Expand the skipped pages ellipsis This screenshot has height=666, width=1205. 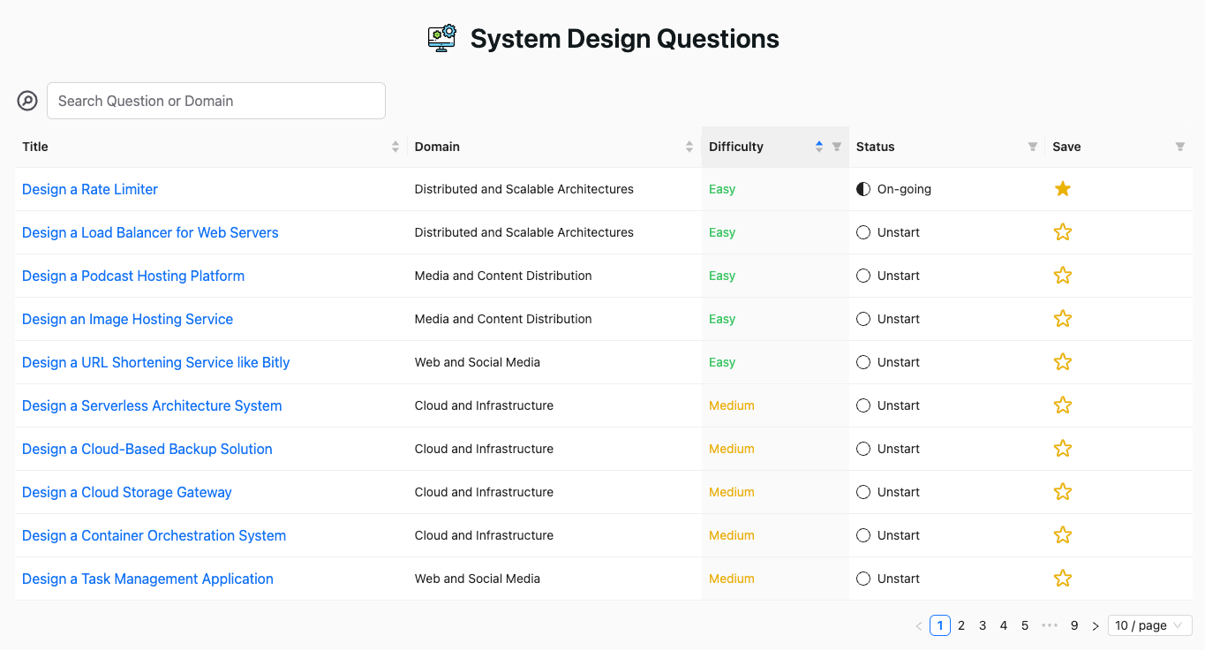point(1050,625)
